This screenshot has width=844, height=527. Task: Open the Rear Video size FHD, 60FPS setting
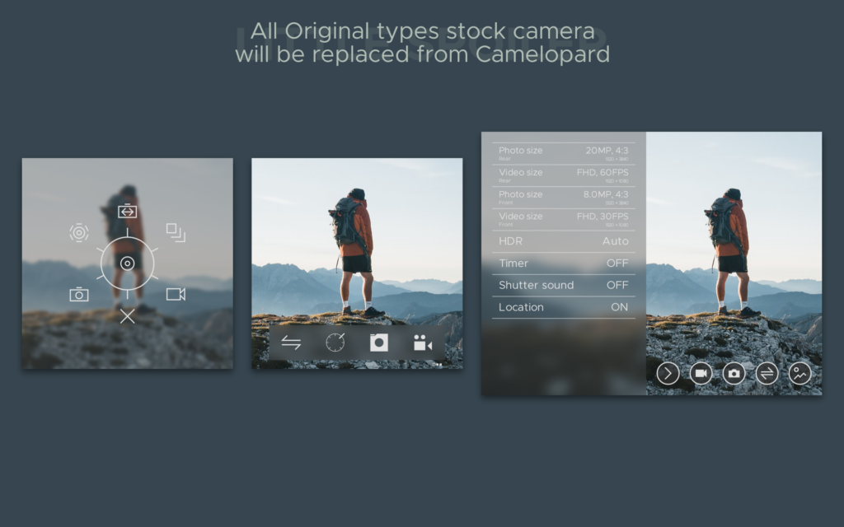tap(564, 175)
